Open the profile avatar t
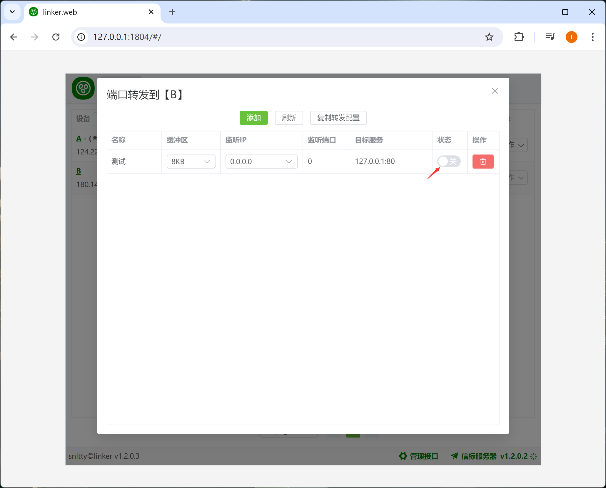The image size is (606, 488). pos(572,37)
